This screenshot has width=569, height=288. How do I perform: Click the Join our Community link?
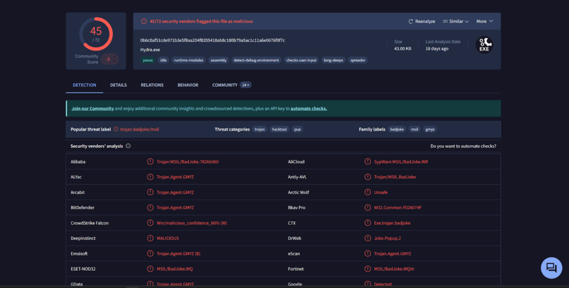[x=93, y=108]
